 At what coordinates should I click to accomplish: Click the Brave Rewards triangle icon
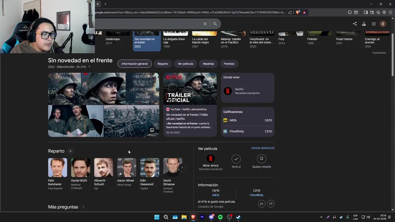304,12
